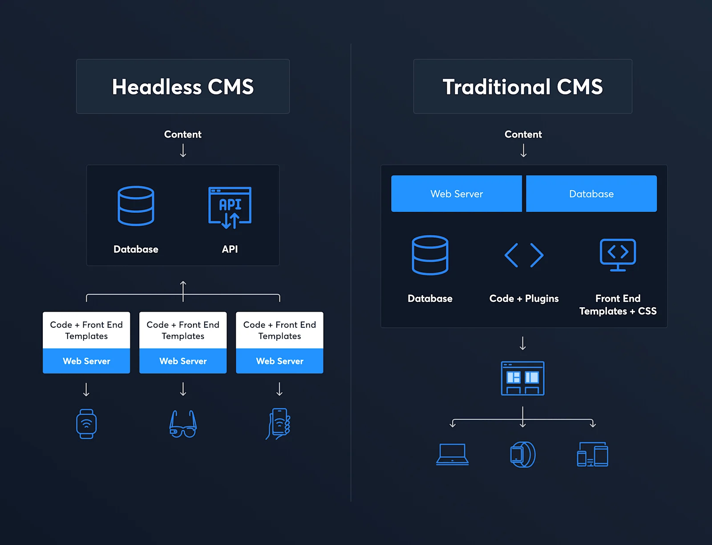
Task: Select the Headless CMS title box
Action: tap(183, 86)
